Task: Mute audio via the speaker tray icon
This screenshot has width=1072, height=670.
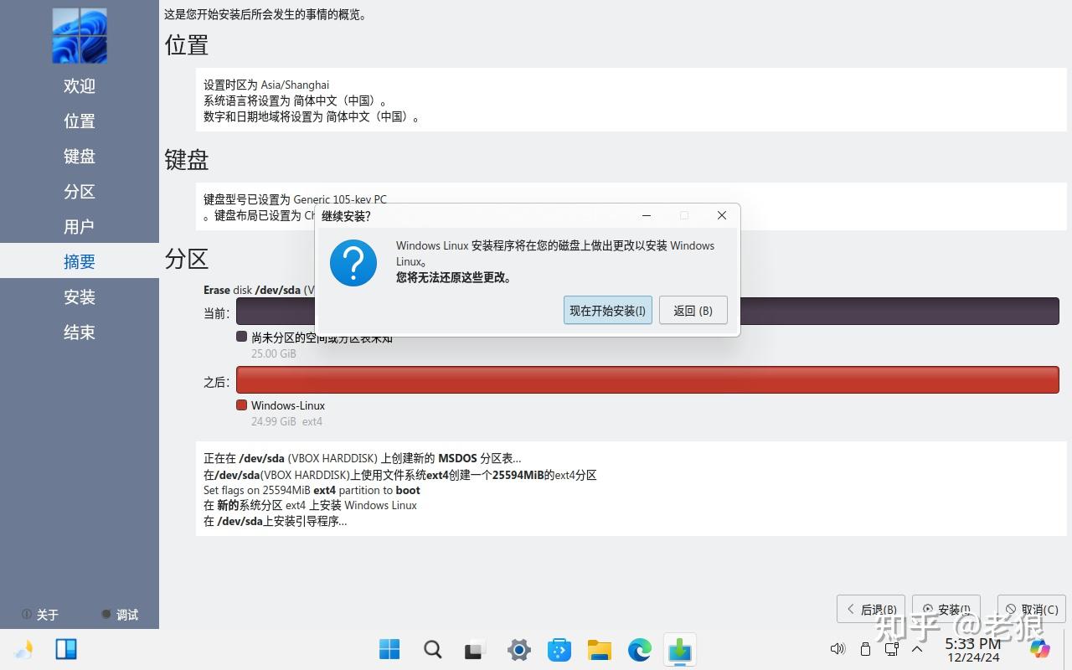Action: [x=837, y=648]
